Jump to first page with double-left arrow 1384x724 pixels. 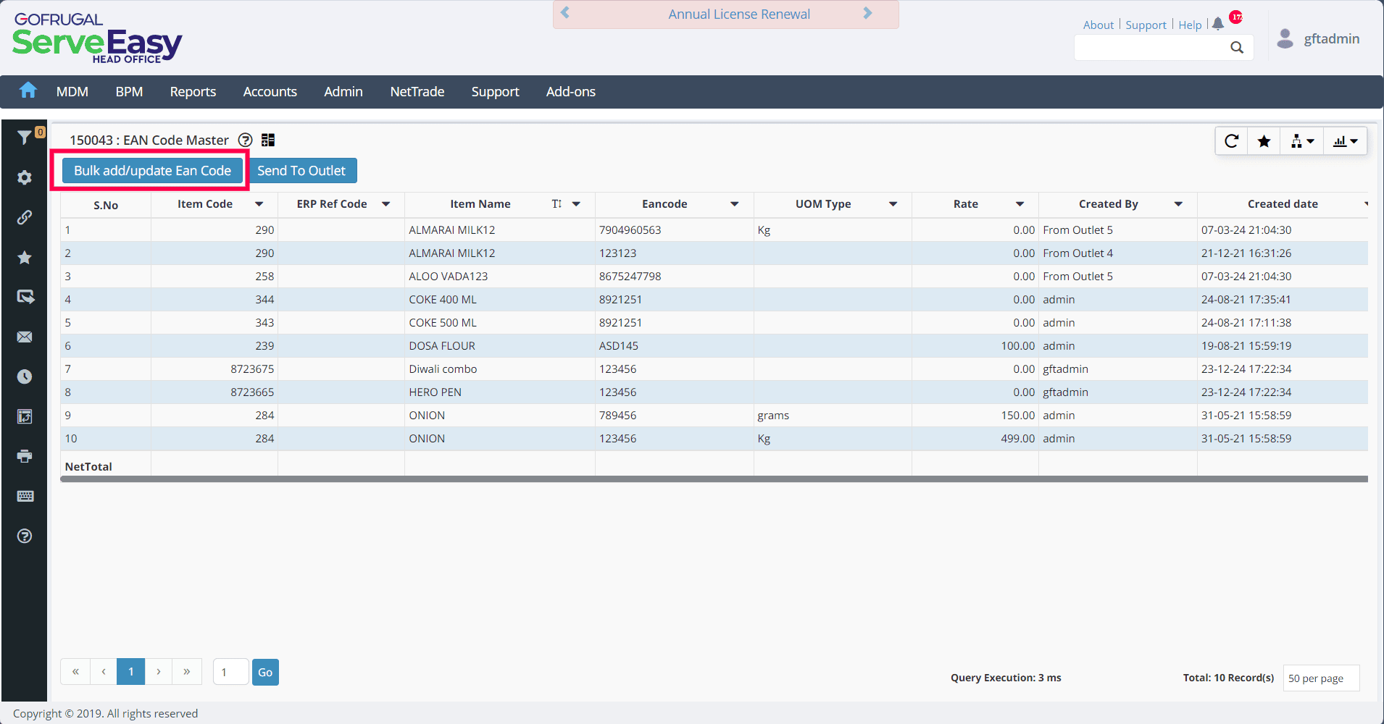click(x=75, y=672)
